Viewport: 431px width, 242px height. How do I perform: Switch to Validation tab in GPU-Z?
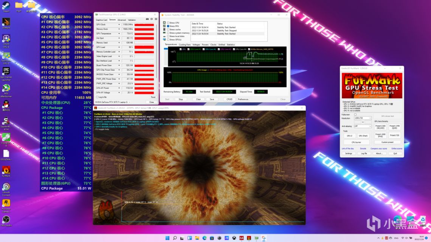coord(132,20)
